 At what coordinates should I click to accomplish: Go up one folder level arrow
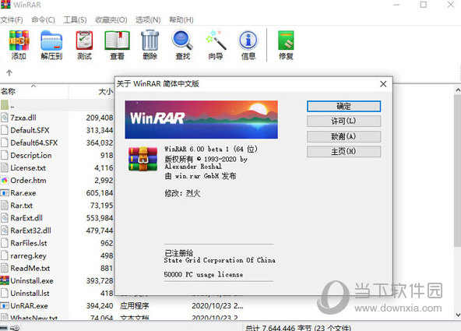pyautogui.click(x=9, y=72)
